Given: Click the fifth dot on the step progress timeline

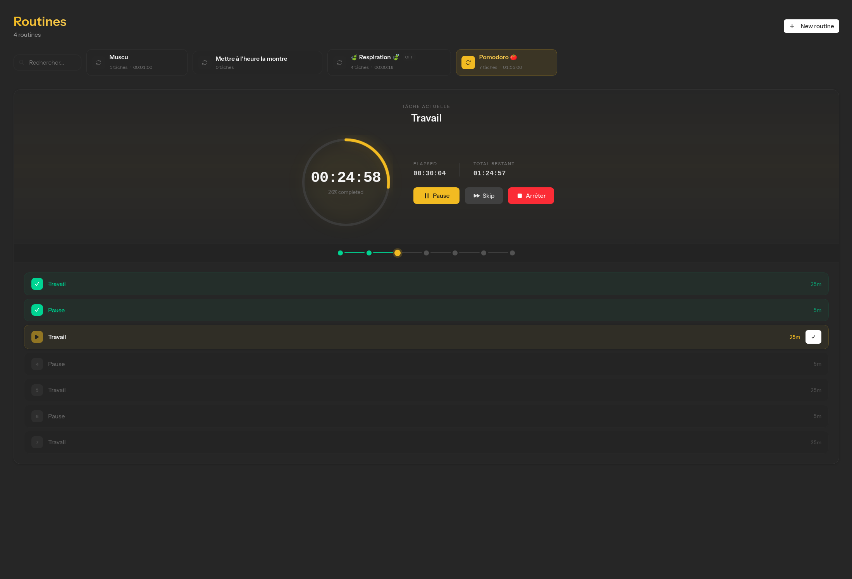Looking at the screenshot, I should coord(455,253).
